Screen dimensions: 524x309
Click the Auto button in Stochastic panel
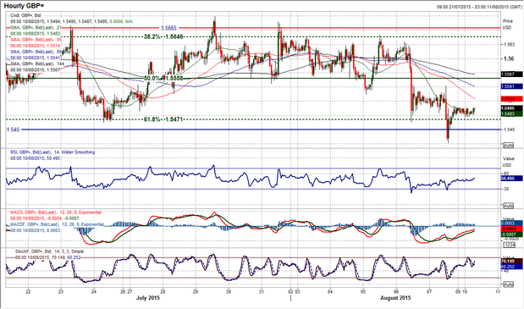point(508,284)
